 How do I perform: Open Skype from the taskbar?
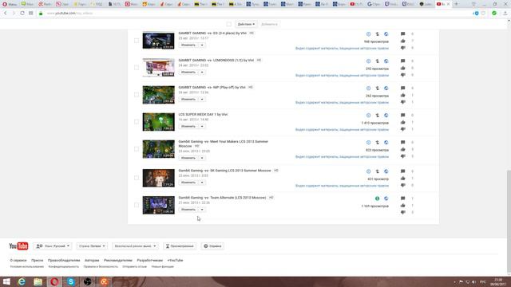point(71,281)
